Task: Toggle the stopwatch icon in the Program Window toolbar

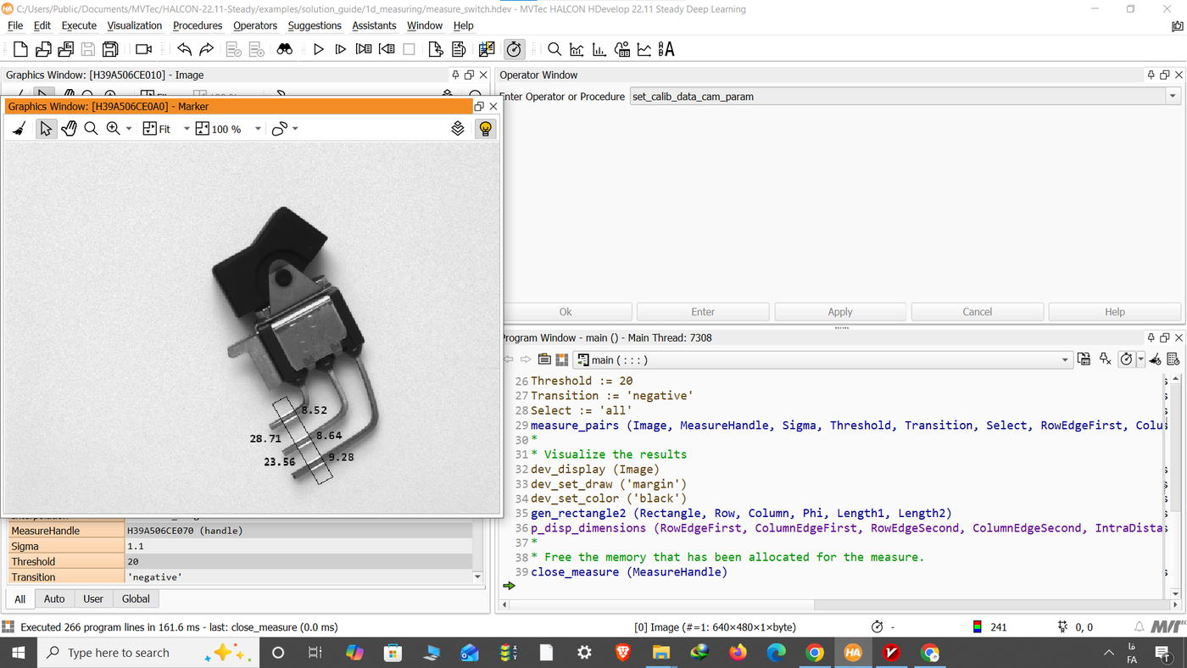Action: click(1126, 359)
